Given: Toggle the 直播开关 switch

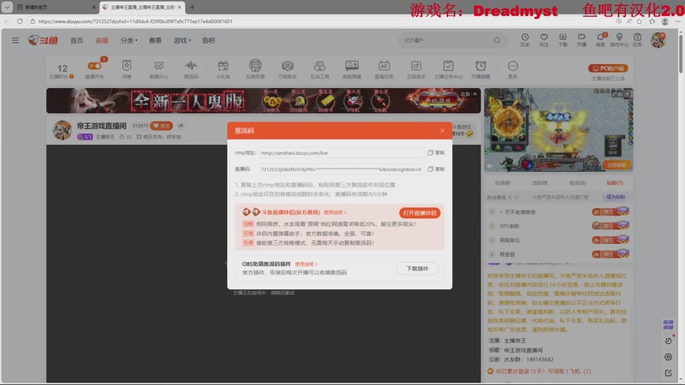Looking at the screenshot, I should click(94, 66).
